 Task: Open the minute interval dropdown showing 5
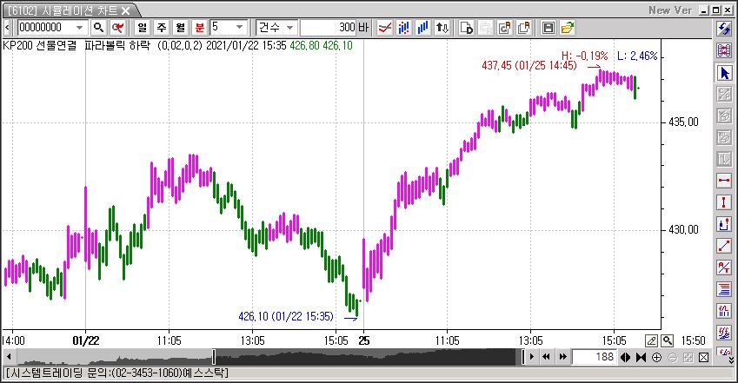240,28
